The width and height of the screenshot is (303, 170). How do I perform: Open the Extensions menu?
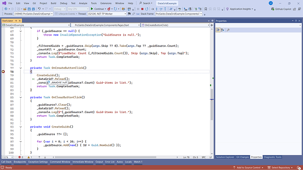pos(106,3)
